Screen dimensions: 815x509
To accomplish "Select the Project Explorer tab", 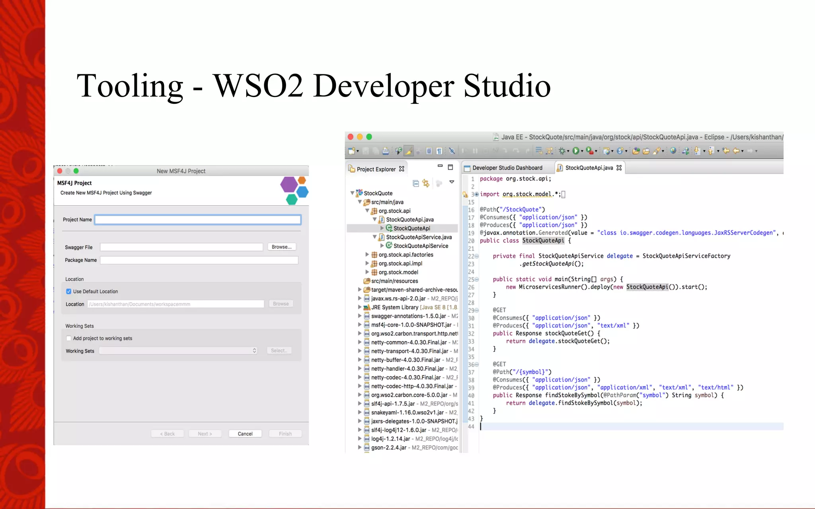I will (x=376, y=169).
